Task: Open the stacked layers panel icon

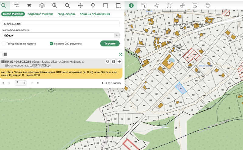Action: (x=42, y=5)
